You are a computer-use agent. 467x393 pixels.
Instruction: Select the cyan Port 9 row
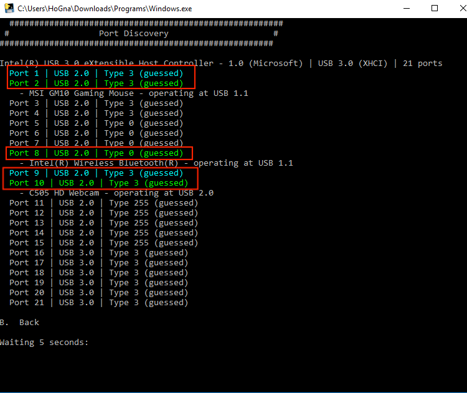click(96, 173)
